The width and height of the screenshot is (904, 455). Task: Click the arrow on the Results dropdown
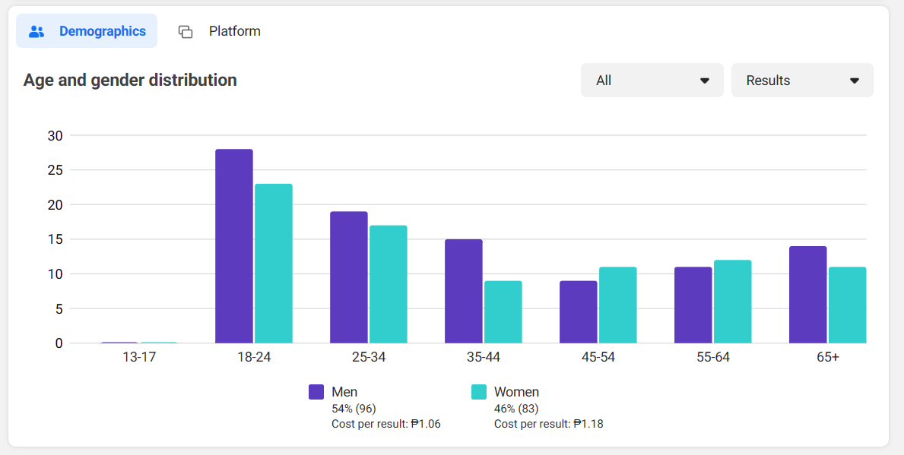855,81
